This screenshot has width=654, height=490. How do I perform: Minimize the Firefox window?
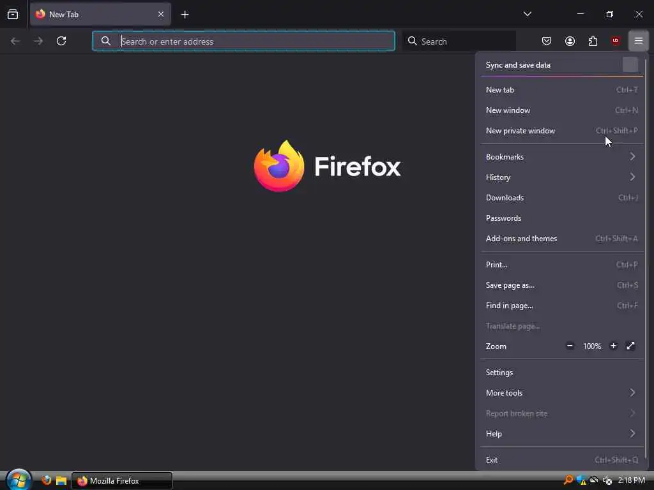(580, 14)
